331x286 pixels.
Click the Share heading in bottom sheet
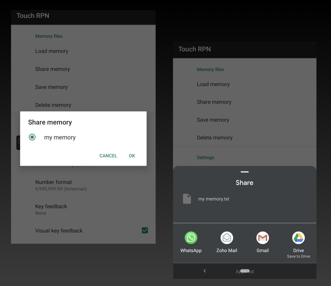(x=245, y=183)
